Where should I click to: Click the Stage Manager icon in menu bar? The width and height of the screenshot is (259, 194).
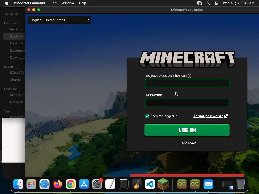199,3
